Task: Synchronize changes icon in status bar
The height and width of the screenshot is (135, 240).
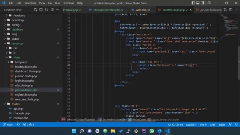Action: click(18, 124)
